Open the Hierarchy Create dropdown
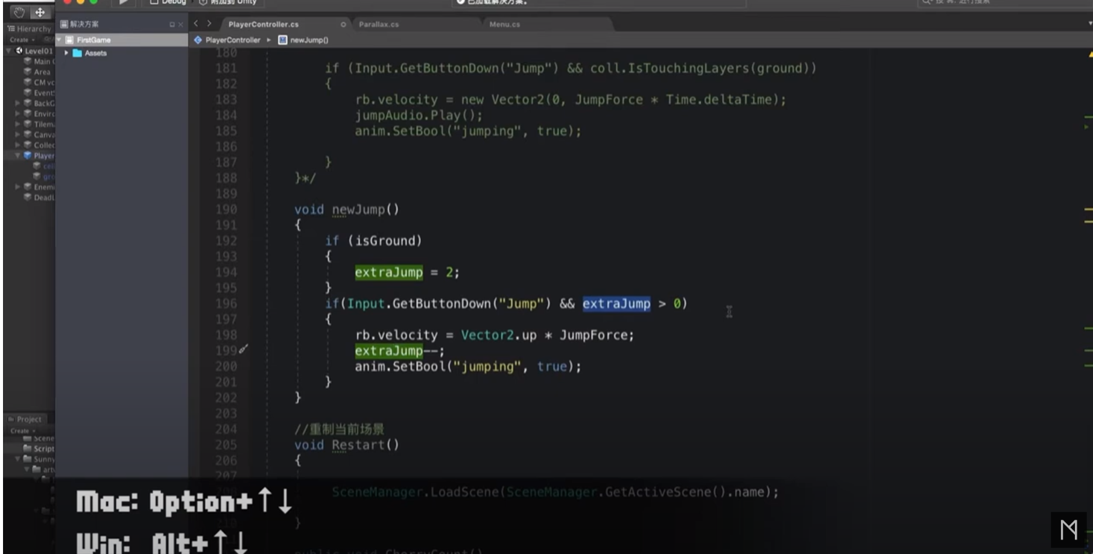The image size is (1093, 554). [22, 40]
